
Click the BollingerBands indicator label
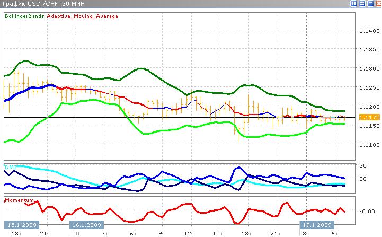click(25, 16)
